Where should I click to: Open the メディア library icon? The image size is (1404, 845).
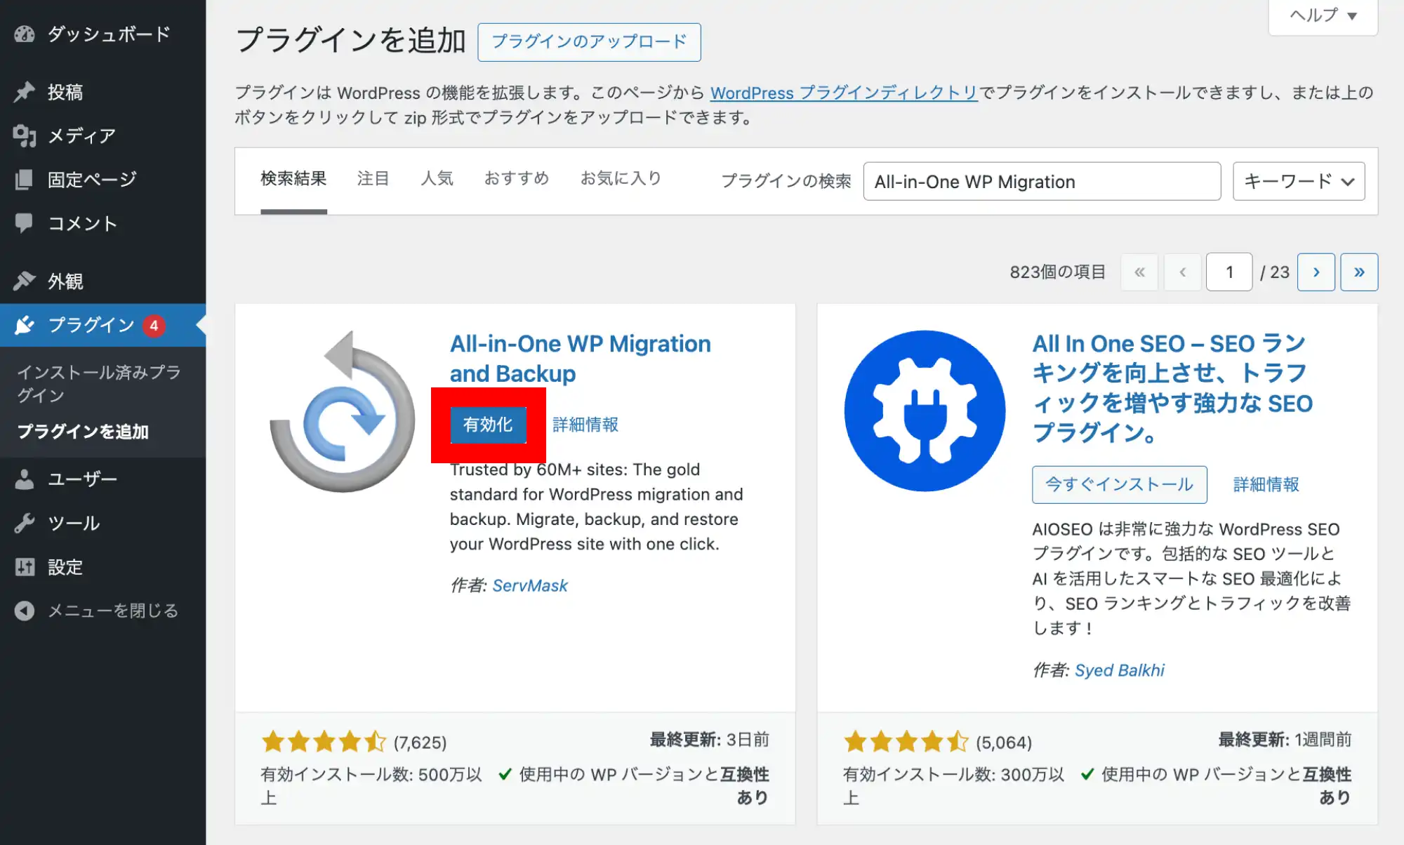pyautogui.click(x=25, y=136)
